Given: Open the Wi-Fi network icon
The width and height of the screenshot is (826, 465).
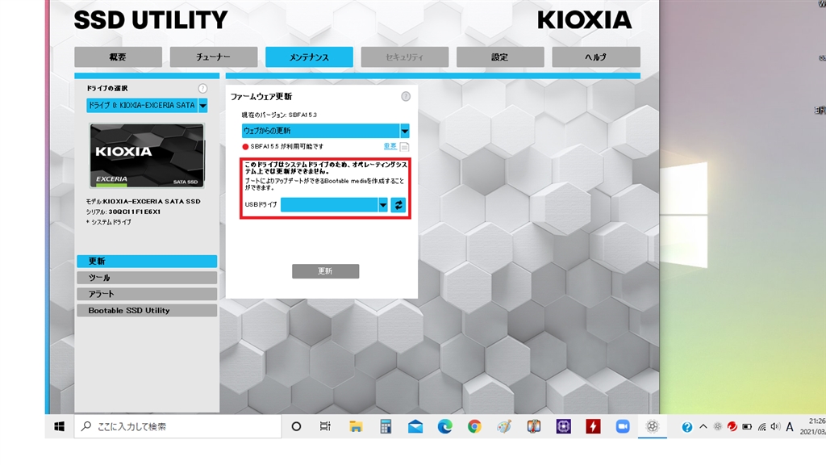Looking at the screenshot, I should (x=761, y=426).
